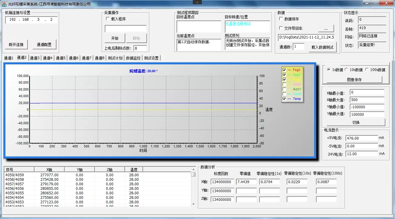Click the data table's scroll-down arrow
The image size is (395, 219).
point(193,204)
